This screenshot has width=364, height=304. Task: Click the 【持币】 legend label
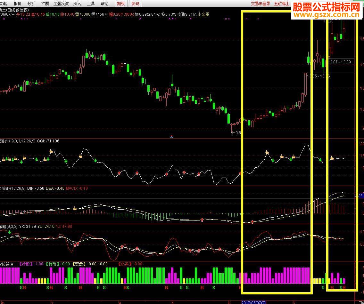[x=53, y=264]
